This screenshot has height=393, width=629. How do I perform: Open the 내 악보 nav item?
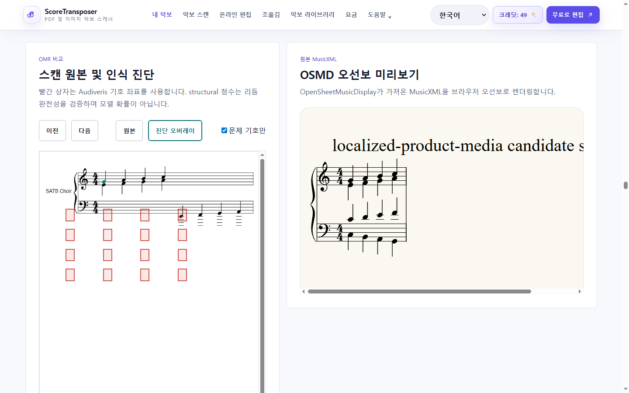click(162, 14)
